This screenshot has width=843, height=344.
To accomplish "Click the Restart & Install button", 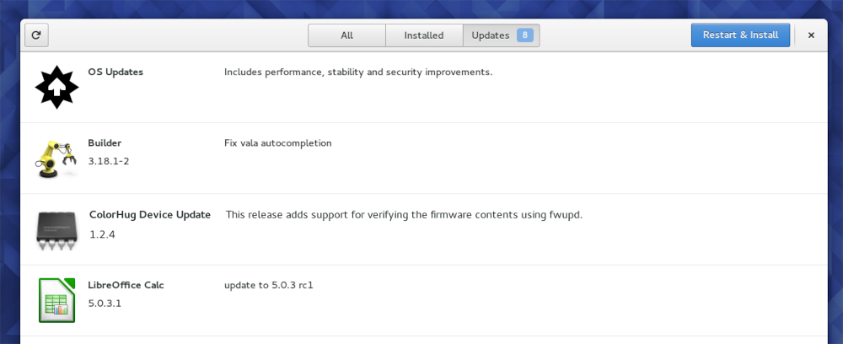I will coord(740,35).
